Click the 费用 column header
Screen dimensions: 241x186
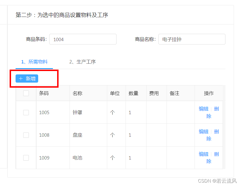[154, 93]
